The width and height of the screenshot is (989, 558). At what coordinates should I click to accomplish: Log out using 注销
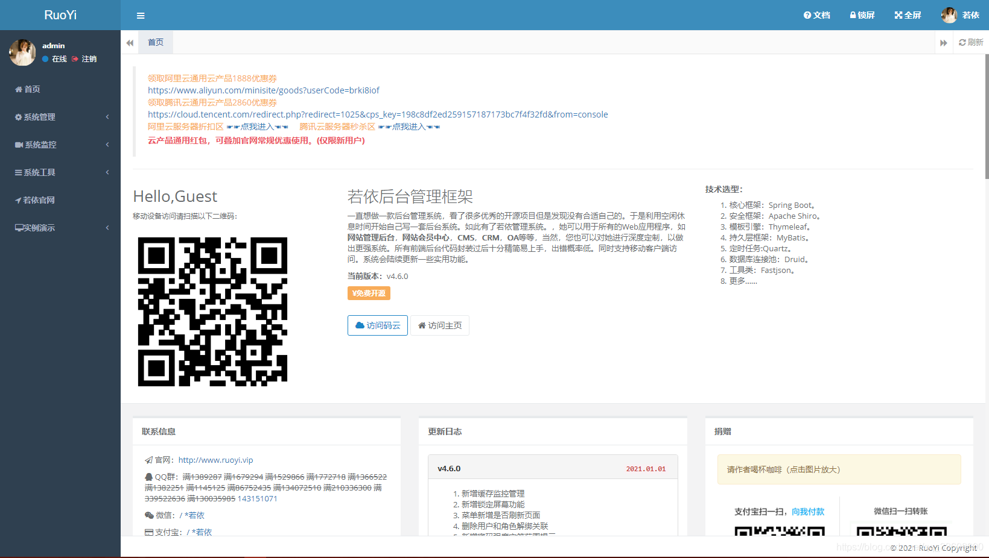84,59
